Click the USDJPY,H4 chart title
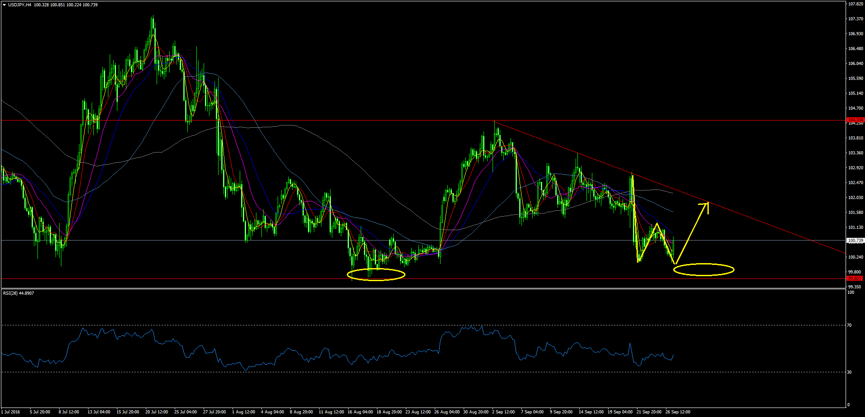This screenshot has width=865, height=417. click(20, 5)
